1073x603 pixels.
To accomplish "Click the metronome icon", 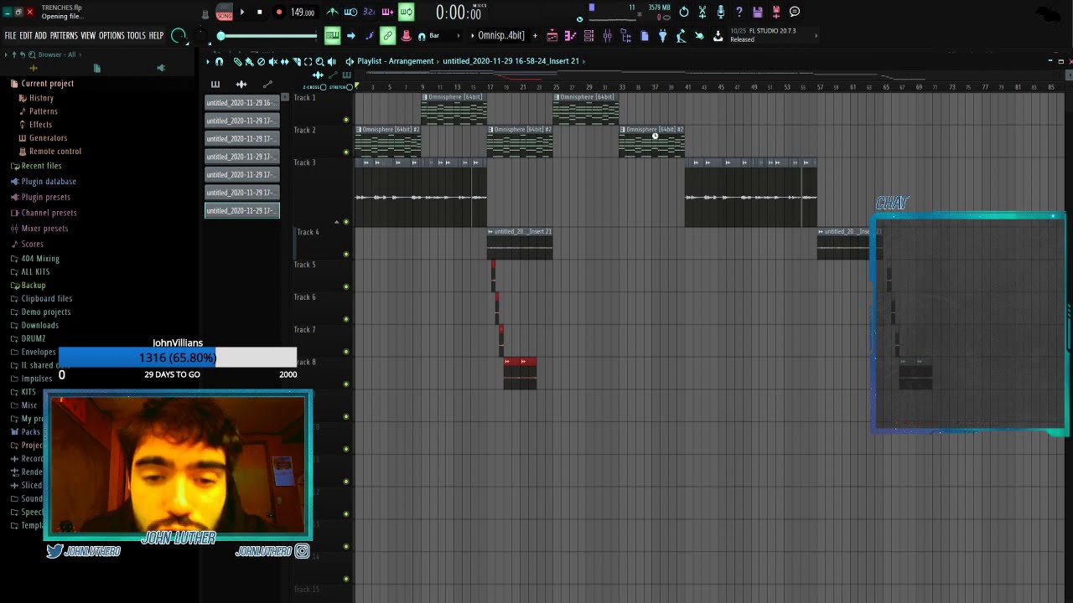I will (332, 12).
